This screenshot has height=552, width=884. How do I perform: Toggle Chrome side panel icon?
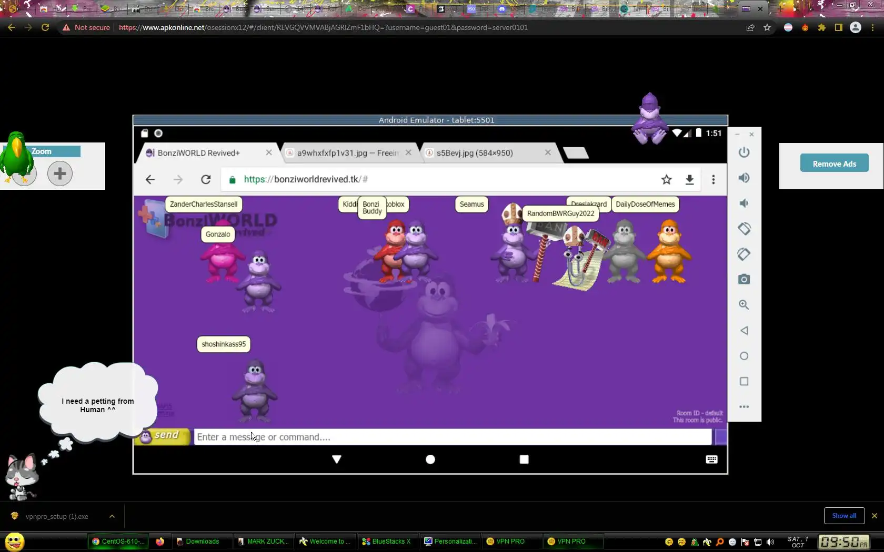pos(839,27)
